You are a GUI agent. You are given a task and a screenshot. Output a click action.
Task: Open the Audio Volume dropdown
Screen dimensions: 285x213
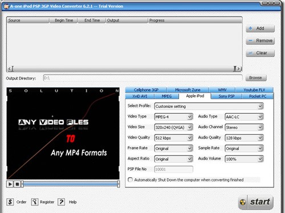[x=244, y=159]
